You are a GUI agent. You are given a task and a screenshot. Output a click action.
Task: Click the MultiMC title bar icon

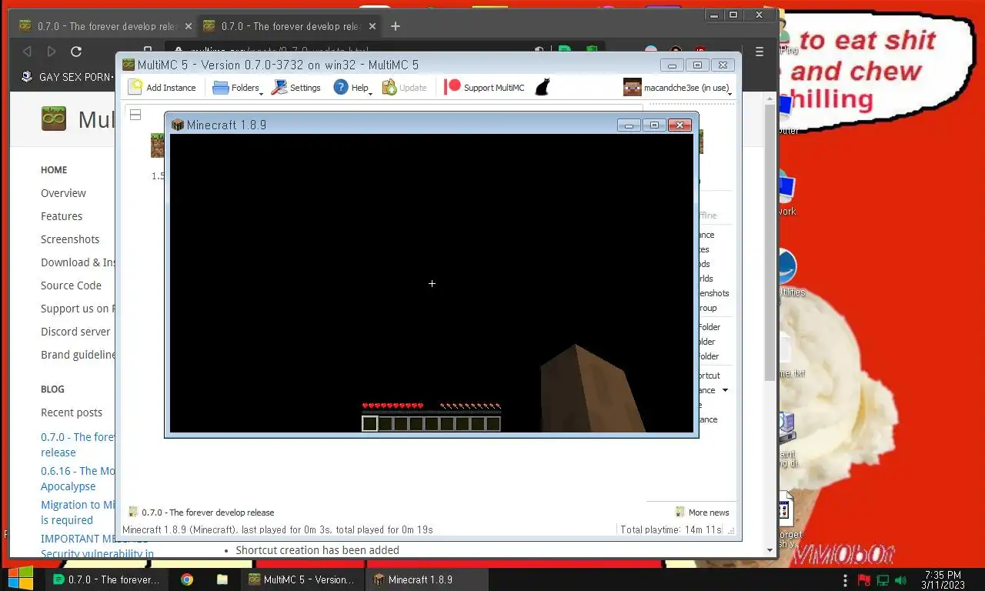pyautogui.click(x=129, y=65)
